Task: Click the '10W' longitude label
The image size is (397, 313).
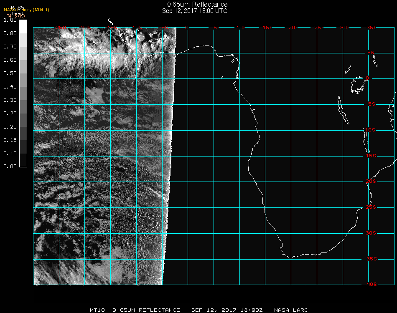Action: pos(137,28)
